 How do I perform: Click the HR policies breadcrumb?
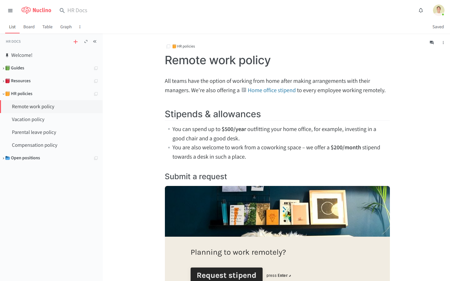point(186,46)
